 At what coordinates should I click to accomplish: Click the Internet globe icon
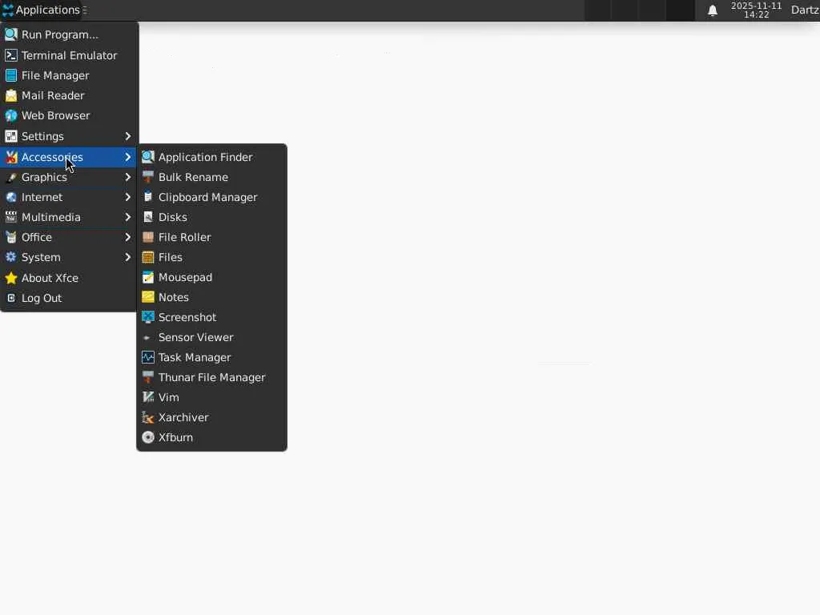pyautogui.click(x=11, y=197)
